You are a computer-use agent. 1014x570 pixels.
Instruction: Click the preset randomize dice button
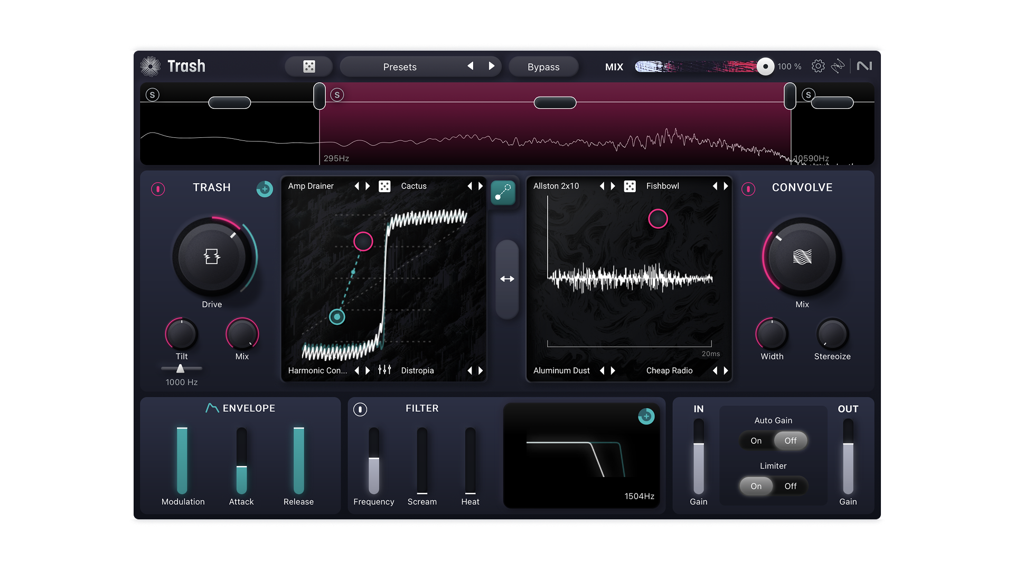click(x=309, y=66)
